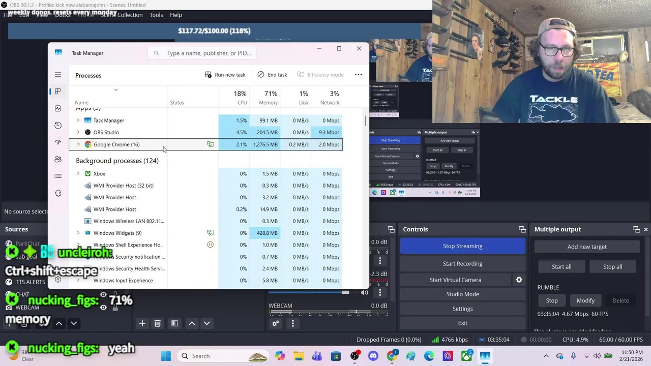Click Start Virtual Camera button
Viewport: 651px width, 366px height.
pyautogui.click(x=455, y=280)
